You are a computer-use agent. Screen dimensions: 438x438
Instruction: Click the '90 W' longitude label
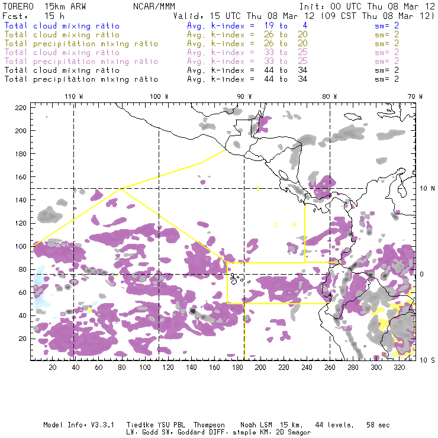click(244, 96)
